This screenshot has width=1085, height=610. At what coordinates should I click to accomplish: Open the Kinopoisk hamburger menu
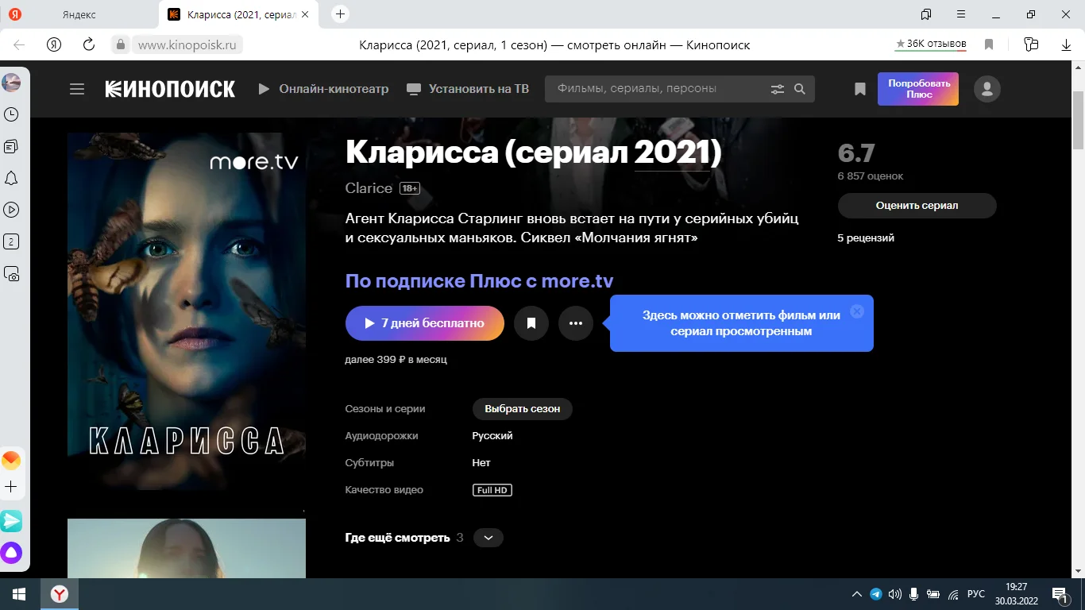tap(76, 89)
